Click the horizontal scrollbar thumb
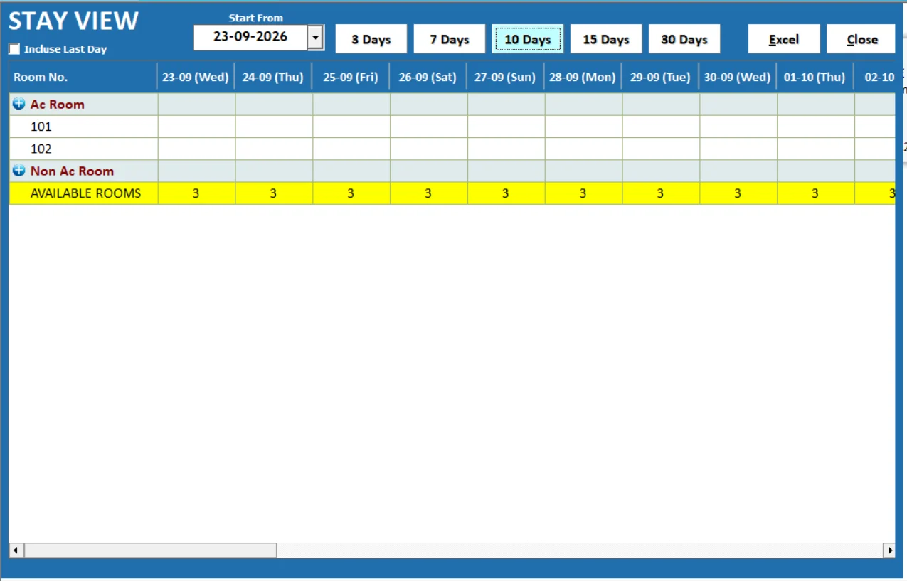Image resolution: width=907 pixels, height=581 pixels. pos(150,550)
